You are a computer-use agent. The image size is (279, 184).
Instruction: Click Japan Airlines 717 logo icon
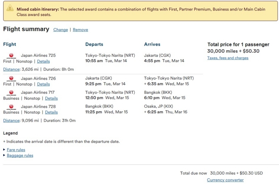[x=11, y=93]
